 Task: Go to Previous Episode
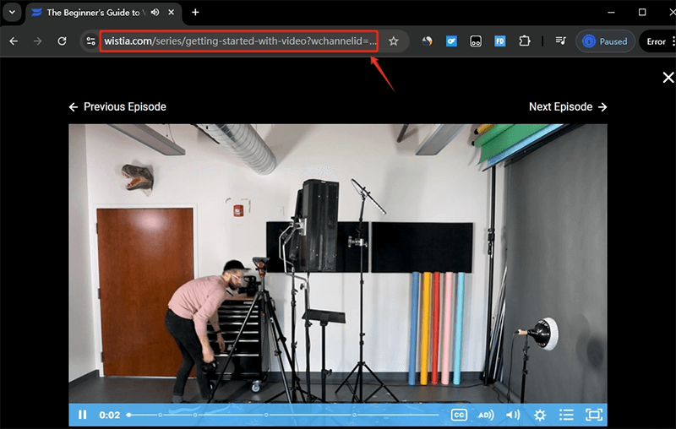pos(117,106)
